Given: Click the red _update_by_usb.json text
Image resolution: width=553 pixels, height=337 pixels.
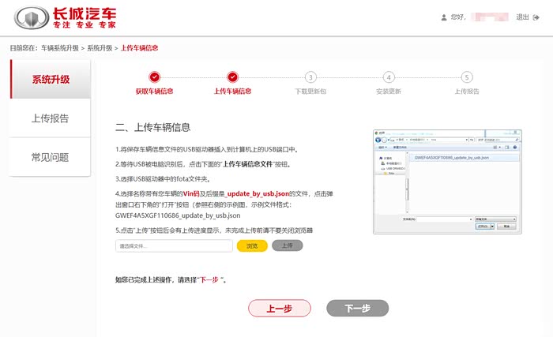Looking at the screenshot, I should 257,193.
